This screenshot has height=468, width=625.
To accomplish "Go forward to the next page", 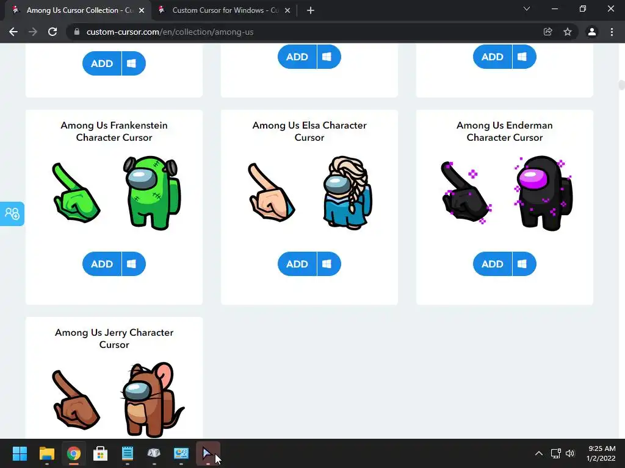I will pos(33,32).
